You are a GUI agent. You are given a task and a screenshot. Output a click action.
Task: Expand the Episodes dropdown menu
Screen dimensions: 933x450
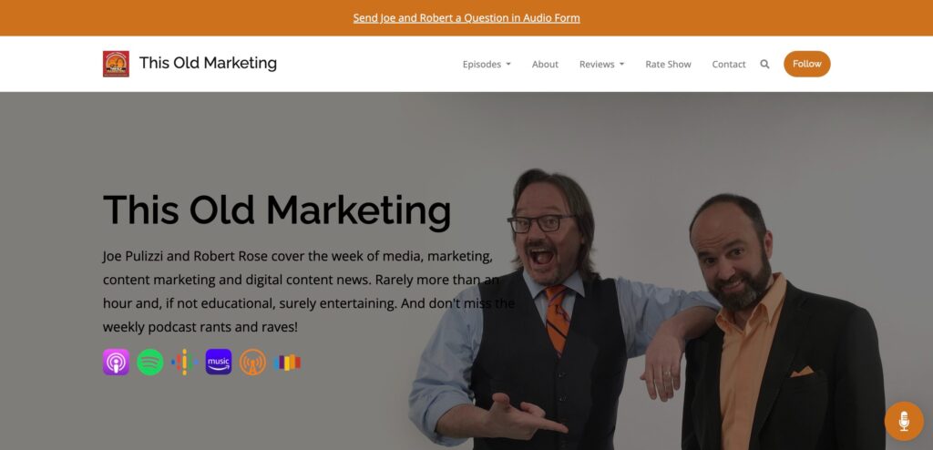pyautogui.click(x=487, y=65)
